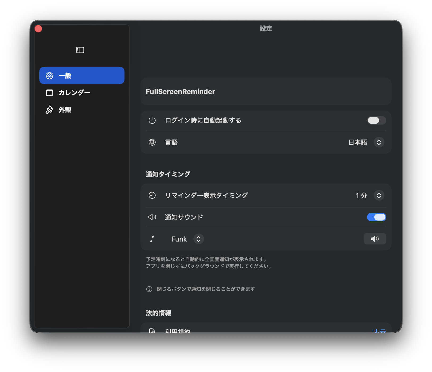Image resolution: width=432 pixels, height=372 pixels.
Task: Open the Funk sound selection dropdown
Action: (198, 239)
